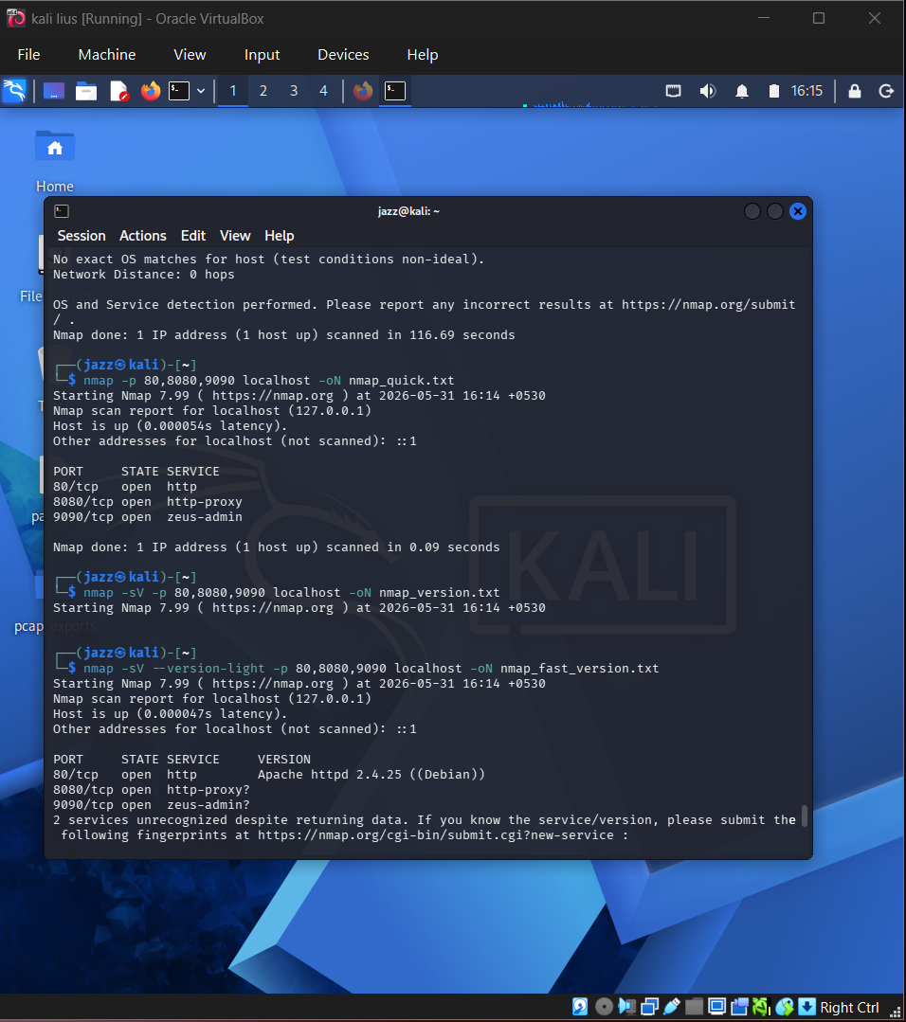The height and width of the screenshot is (1022, 906).
Task: Click the VirtualBox hard disk activity icon
Action: pyautogui.click(x=580, y=1007)
